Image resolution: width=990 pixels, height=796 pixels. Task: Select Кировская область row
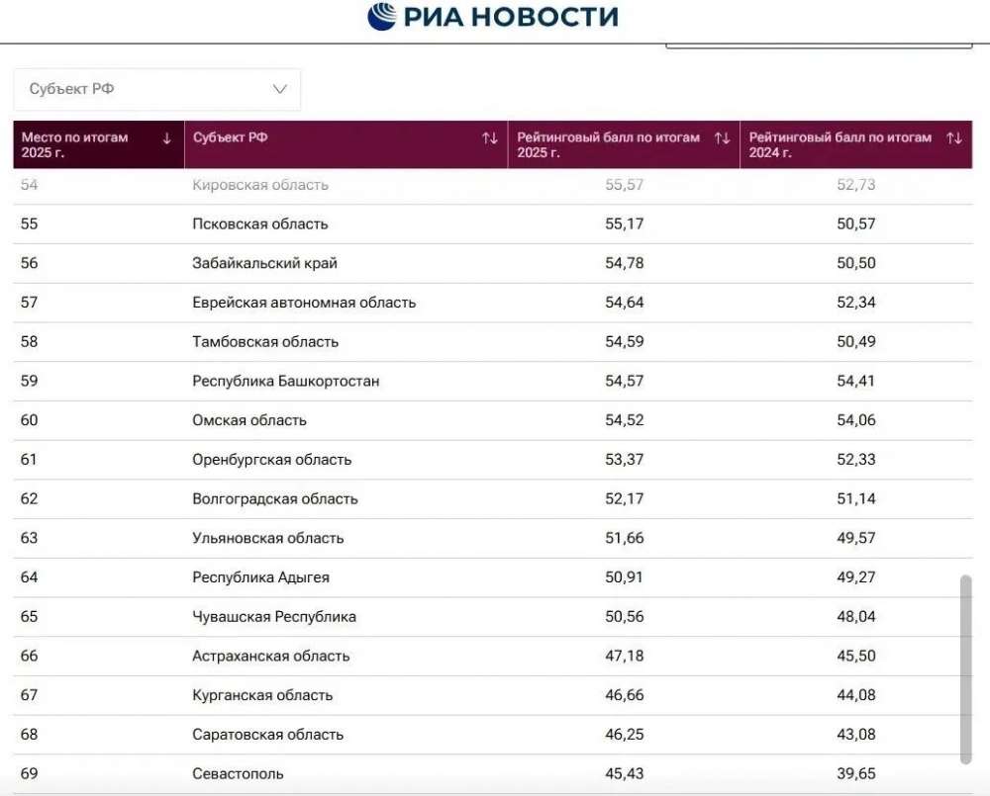coord(492,186)
